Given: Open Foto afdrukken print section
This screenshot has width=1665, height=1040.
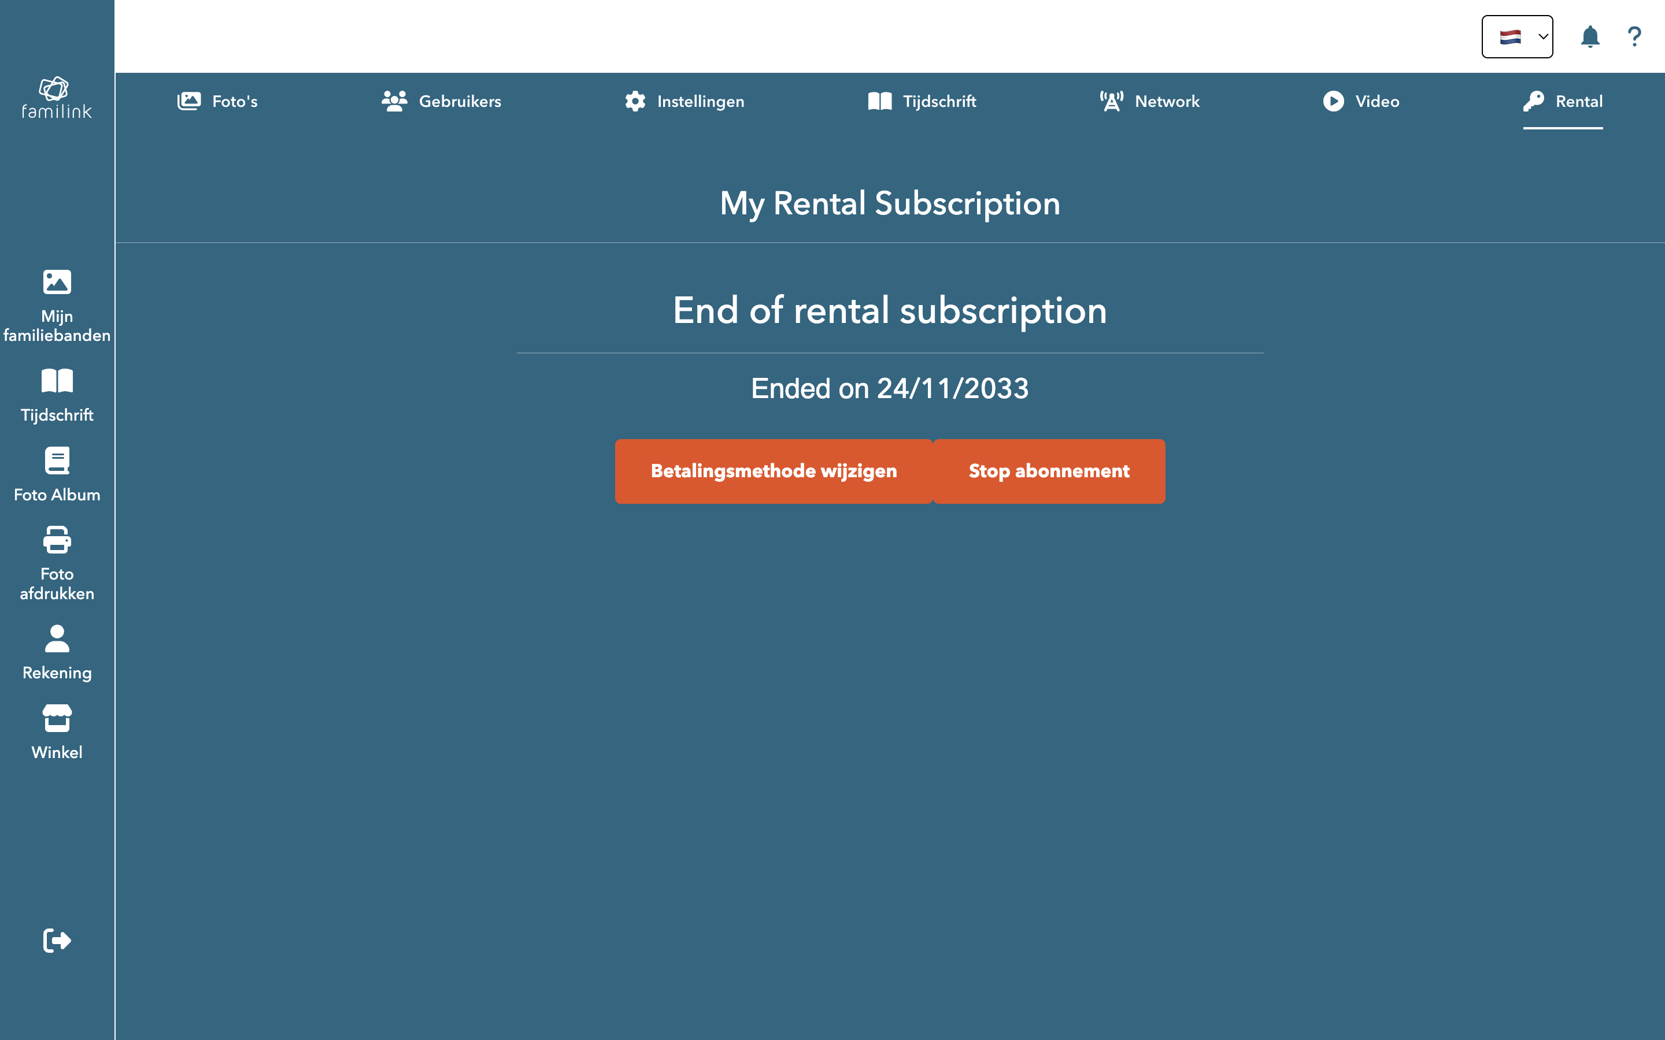Looking at the screenshot, I should (57, 563).
